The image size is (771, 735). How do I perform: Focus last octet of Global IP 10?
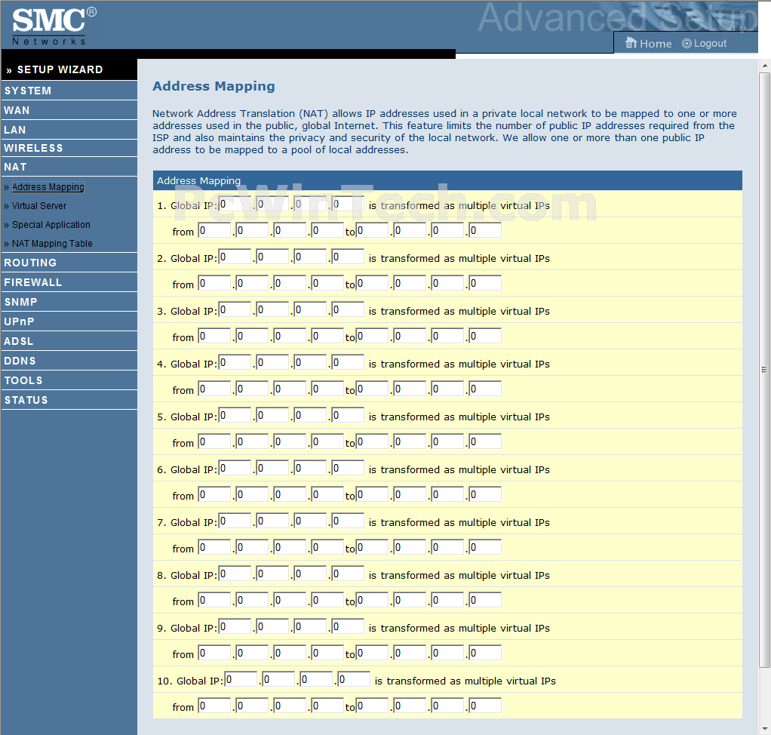354,679
